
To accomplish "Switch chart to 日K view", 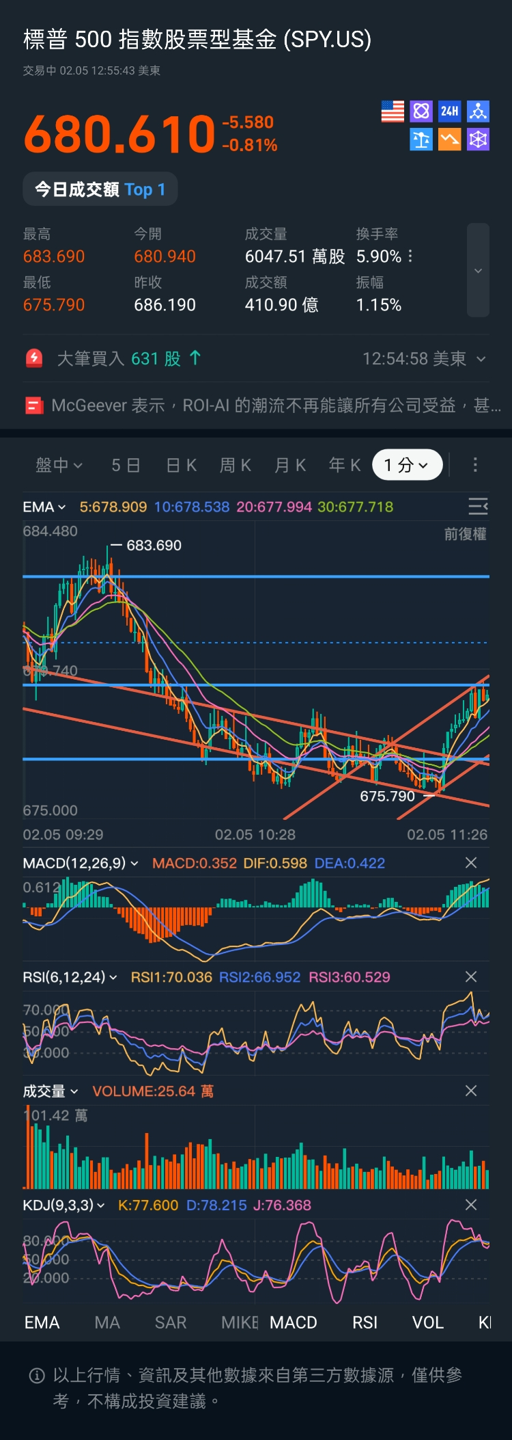I will 182,465.
